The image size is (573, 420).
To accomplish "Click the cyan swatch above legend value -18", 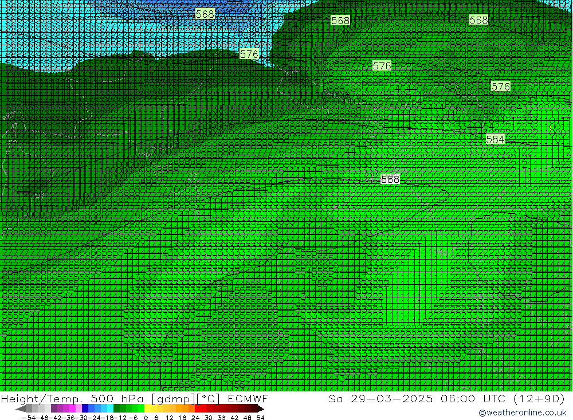I will pyautogui.click(x=110, y=409).
